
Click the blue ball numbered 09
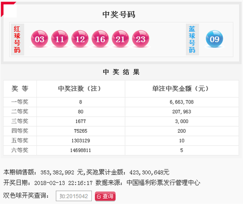pos(214,39)
